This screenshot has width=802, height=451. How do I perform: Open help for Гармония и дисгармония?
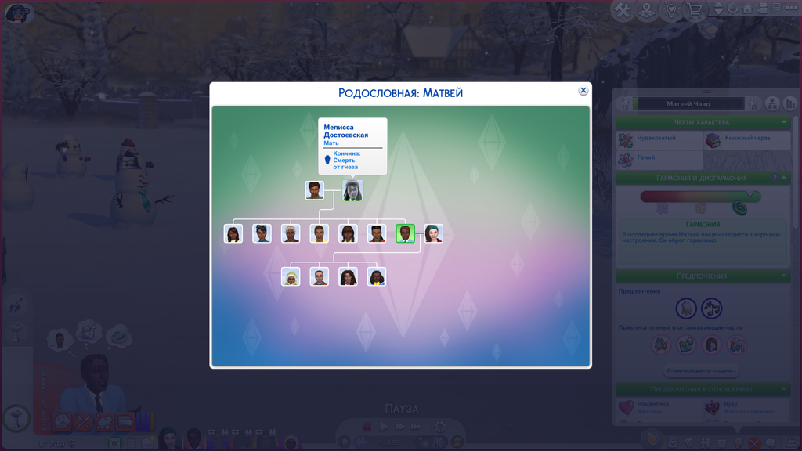[x=775, y=178]
